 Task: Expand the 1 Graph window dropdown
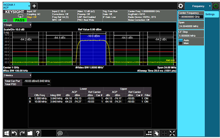30,25
